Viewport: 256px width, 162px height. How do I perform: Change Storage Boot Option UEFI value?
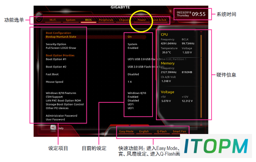coord(131,104)
